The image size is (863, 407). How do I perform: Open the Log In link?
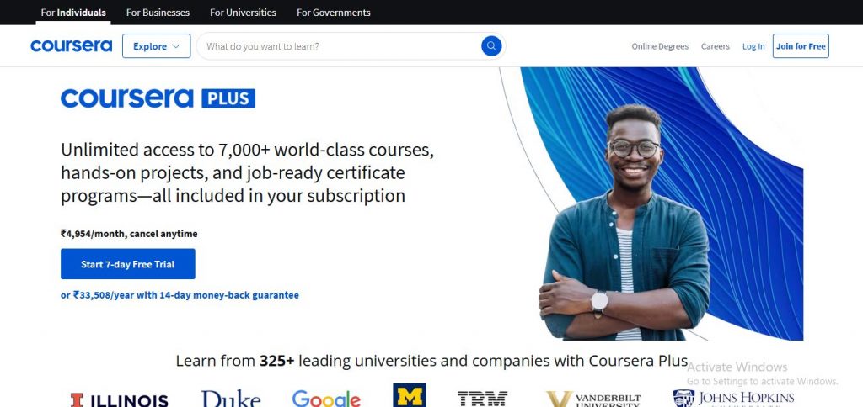[753, 47]
